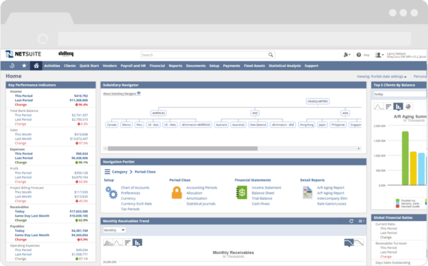
Task: Open the create new record icon
Action: (x=347, y=55)
